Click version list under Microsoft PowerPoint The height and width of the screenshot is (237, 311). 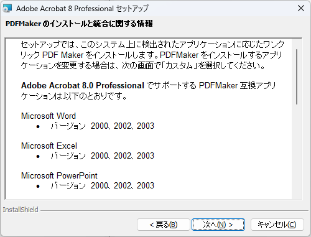pyautogui.click(x=103, y=186)
